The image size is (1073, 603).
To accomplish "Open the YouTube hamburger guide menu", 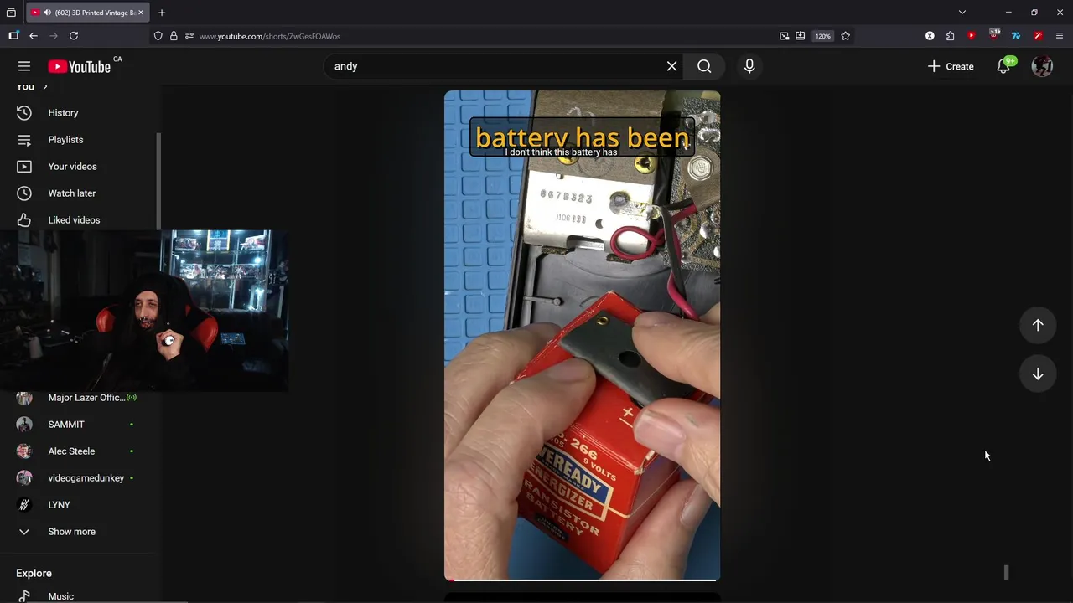I will tap(24, 66).
